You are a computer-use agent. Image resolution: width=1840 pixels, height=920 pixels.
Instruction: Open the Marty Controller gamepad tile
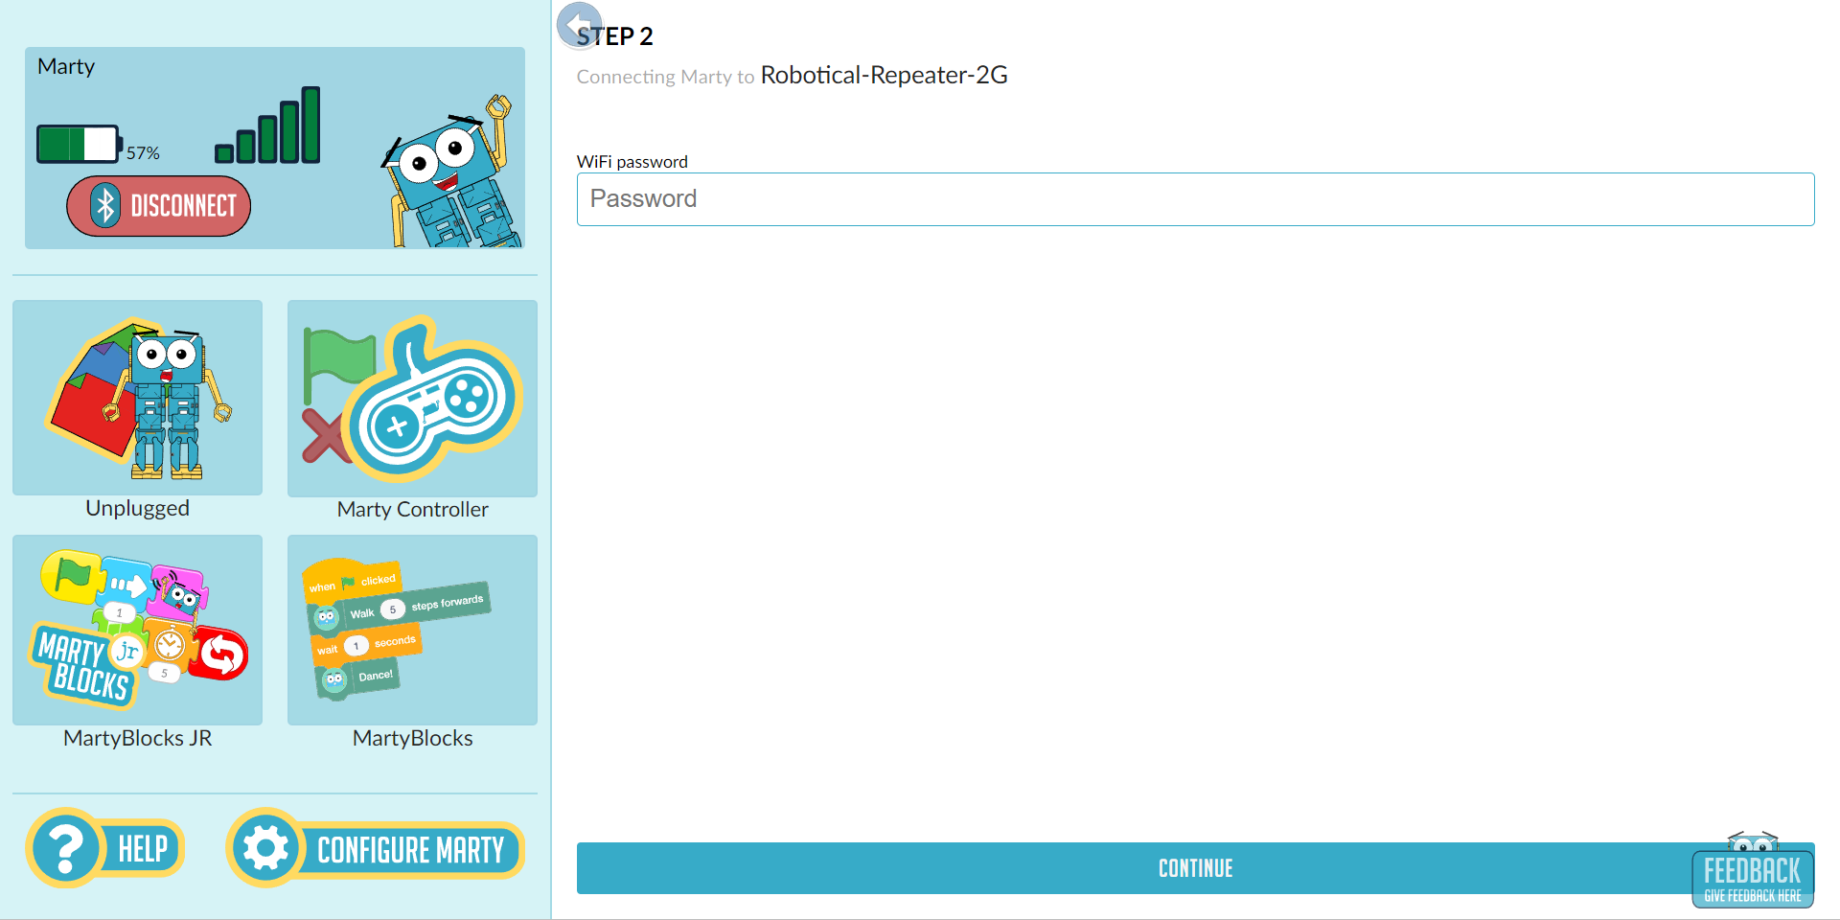click(x=412, y=399)
